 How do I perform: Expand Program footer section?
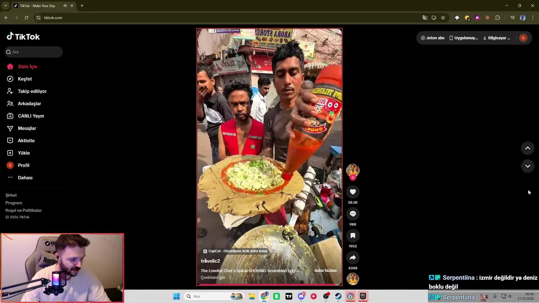click(x=14, y=203)
